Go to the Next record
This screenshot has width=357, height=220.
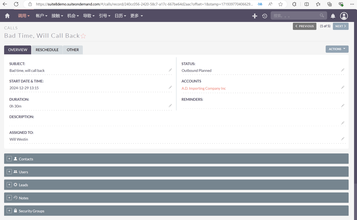[x=341, y=26]
